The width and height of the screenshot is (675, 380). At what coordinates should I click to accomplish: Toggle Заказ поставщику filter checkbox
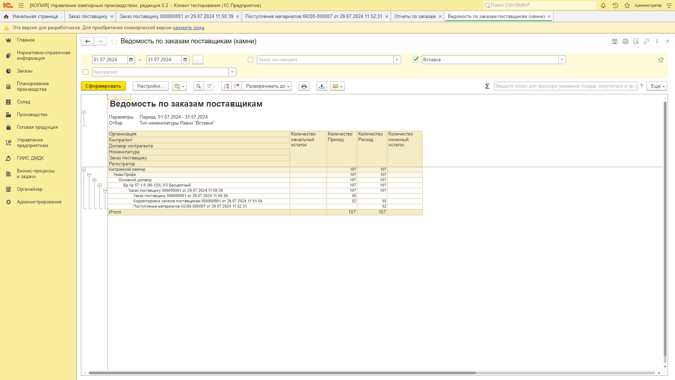point(250,60)
